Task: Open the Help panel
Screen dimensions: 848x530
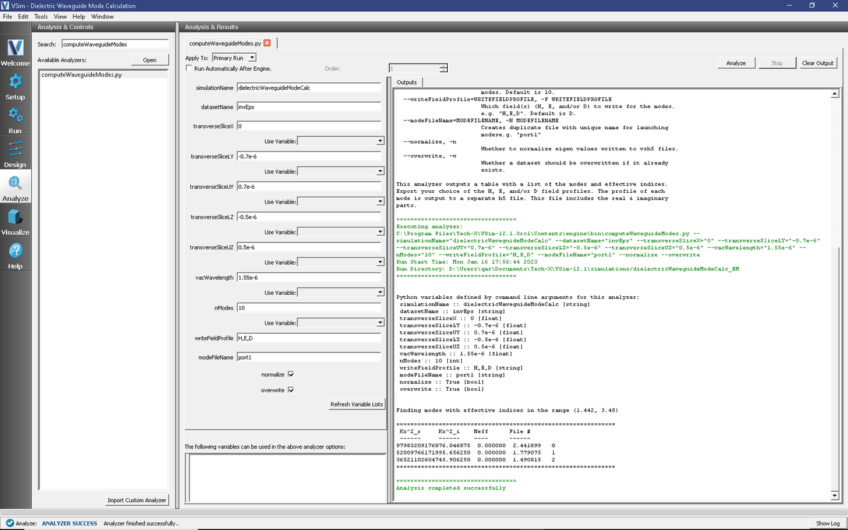Action: (15, 254)
